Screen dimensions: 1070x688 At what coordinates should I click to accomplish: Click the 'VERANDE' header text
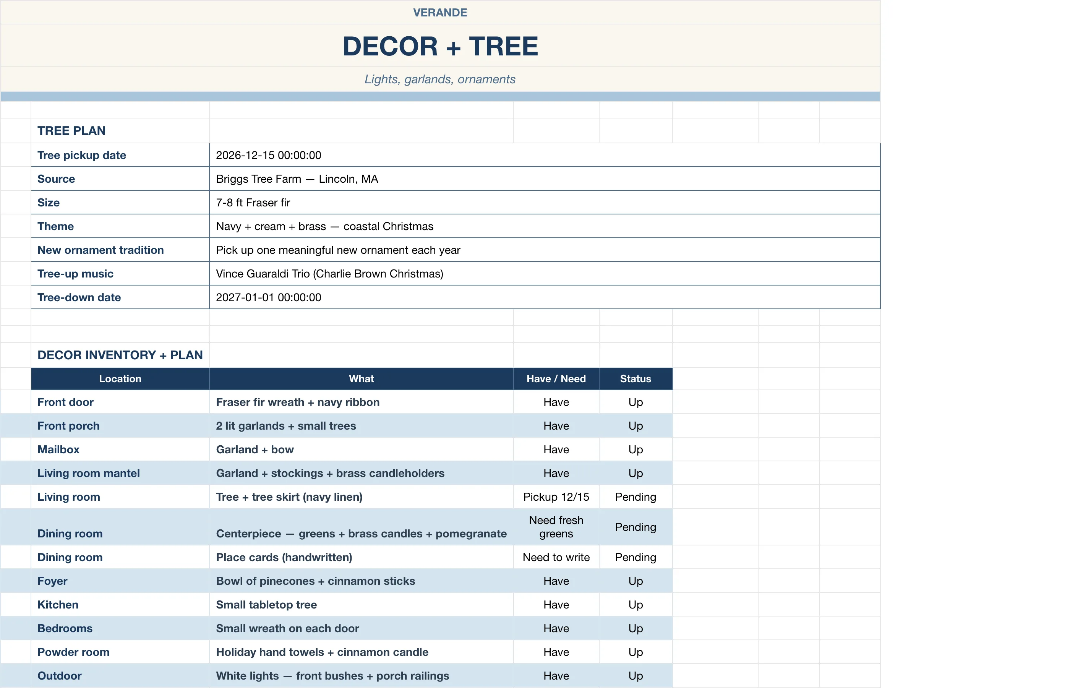(x=440, y=13)
